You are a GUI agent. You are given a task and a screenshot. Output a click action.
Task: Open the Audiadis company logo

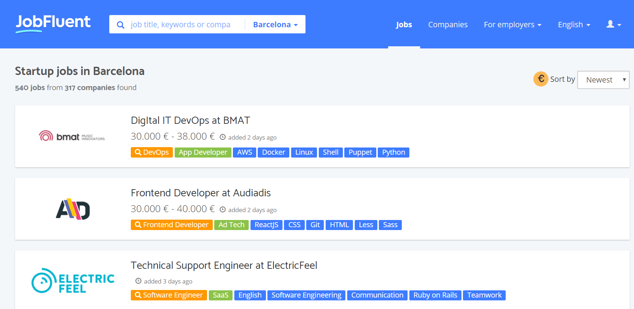pos(73,209)
